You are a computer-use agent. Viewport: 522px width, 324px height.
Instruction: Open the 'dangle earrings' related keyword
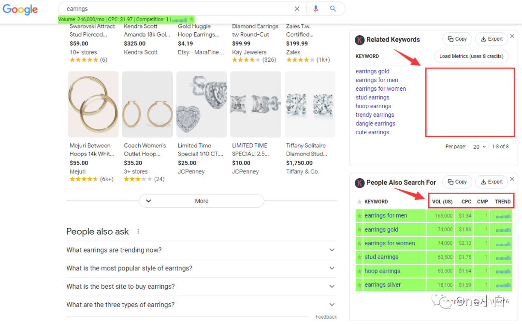[x=376, y=124]
